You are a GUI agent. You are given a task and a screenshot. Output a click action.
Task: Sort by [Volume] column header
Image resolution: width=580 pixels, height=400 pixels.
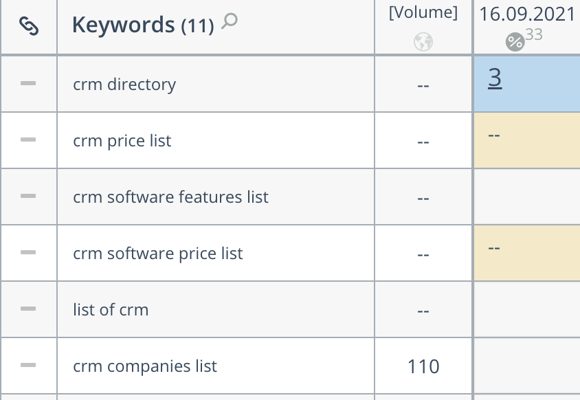(x=423, y=12)
